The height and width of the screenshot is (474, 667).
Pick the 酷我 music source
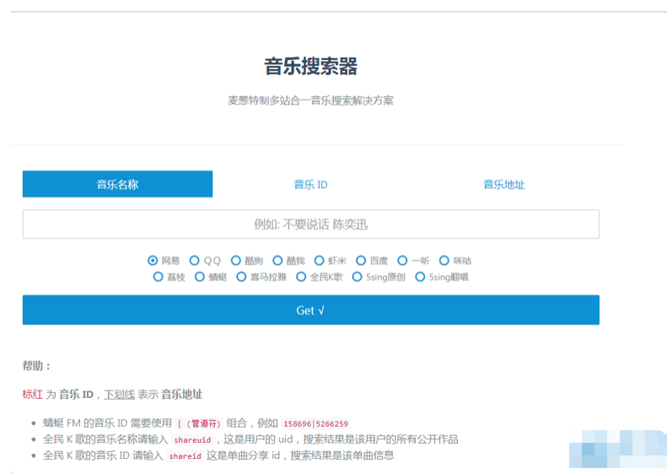(277, 261)
